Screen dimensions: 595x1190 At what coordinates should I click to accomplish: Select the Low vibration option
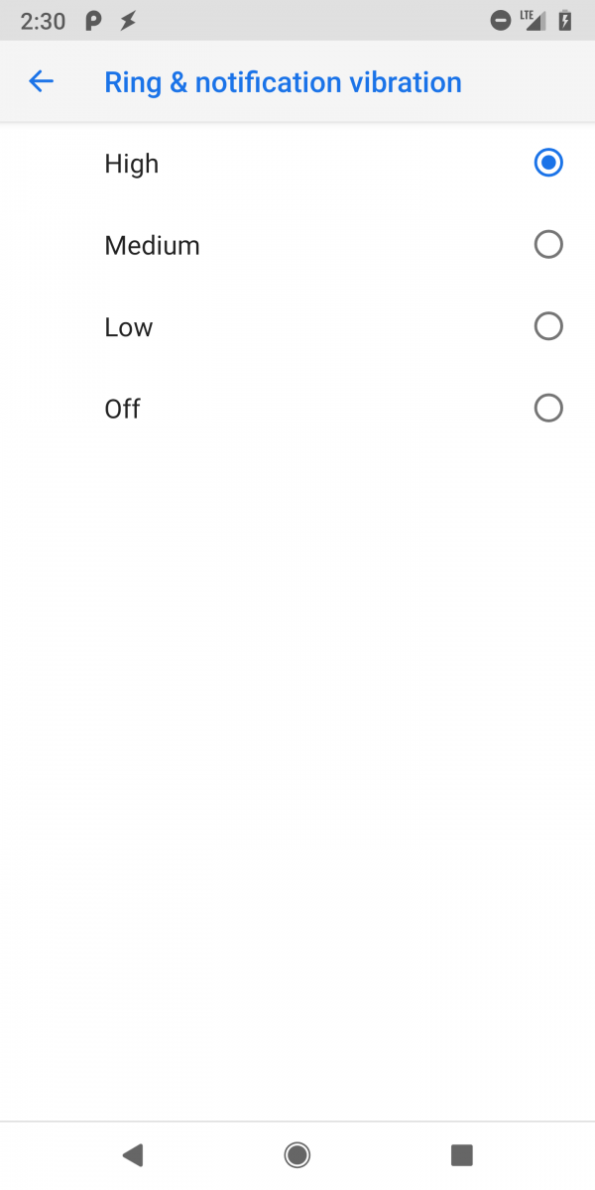click(548, 326)
